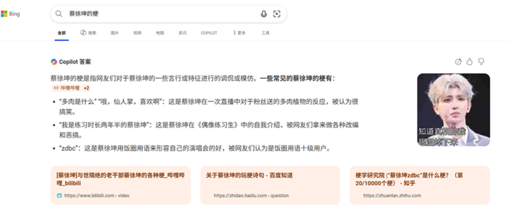Click the 哔哩哔哩 source citation chip
Screen dimensions: 509x217
pyautogui.click(x=66, y=88)
